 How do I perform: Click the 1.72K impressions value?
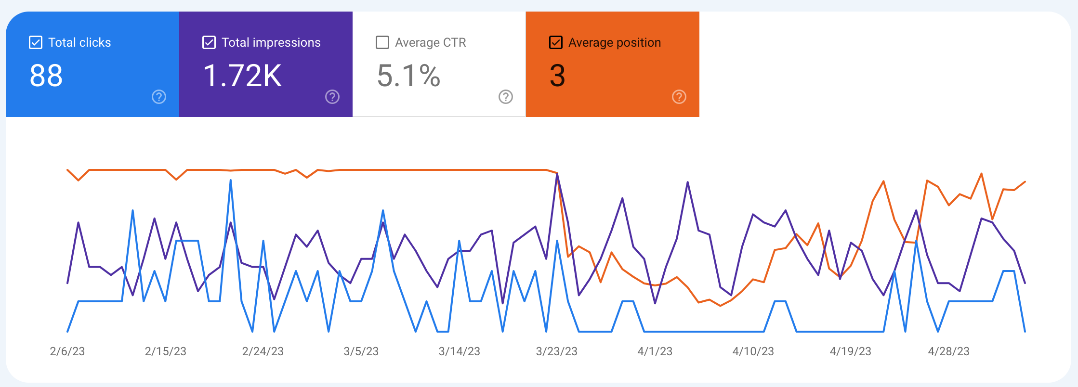(x=242, y=76)
